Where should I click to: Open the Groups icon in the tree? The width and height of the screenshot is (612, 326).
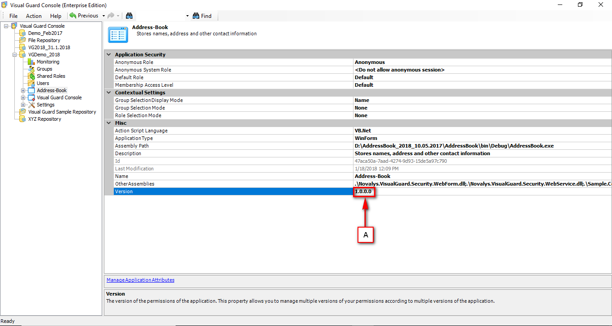point(32,69)
